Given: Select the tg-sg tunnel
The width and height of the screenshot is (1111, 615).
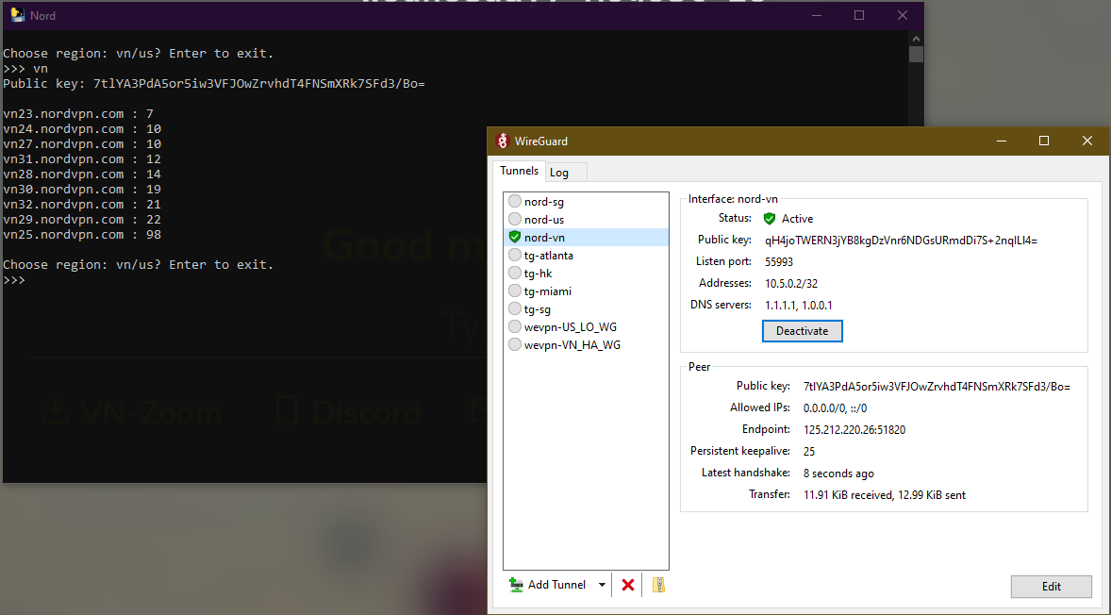Looking at the screenshot, I should coord(586,309).
